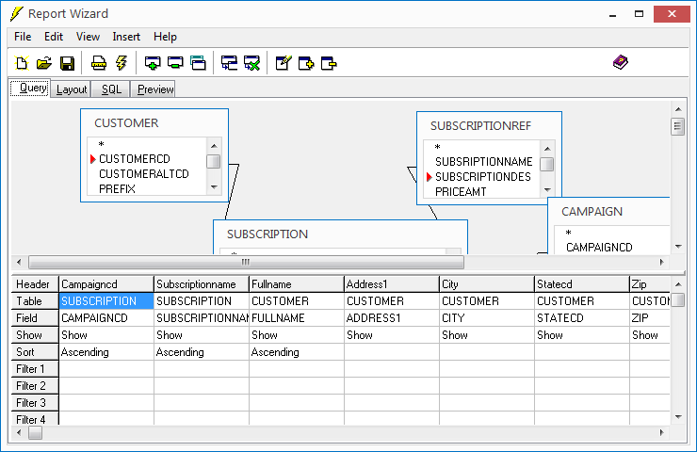Click the edit column pencil icon

point(284,63)
